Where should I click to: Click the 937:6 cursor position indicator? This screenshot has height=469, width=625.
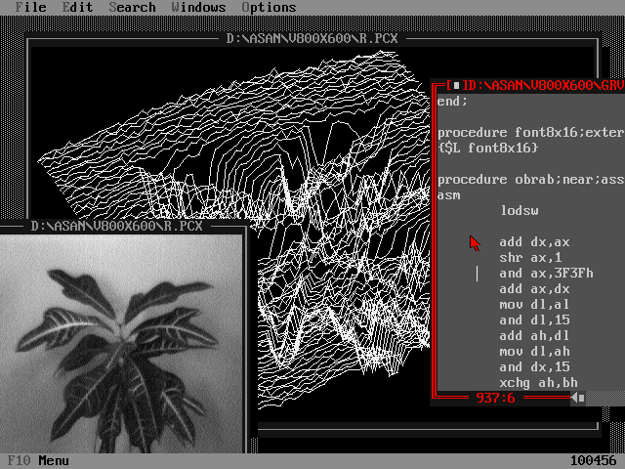tap(496, 398)
